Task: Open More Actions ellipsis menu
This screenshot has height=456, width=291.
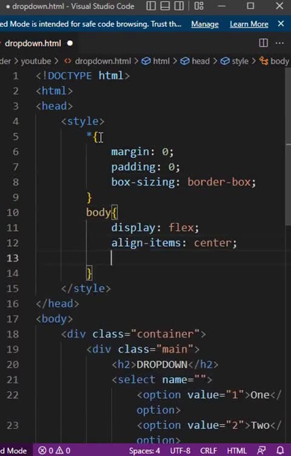Action: [x=279, y=43]
